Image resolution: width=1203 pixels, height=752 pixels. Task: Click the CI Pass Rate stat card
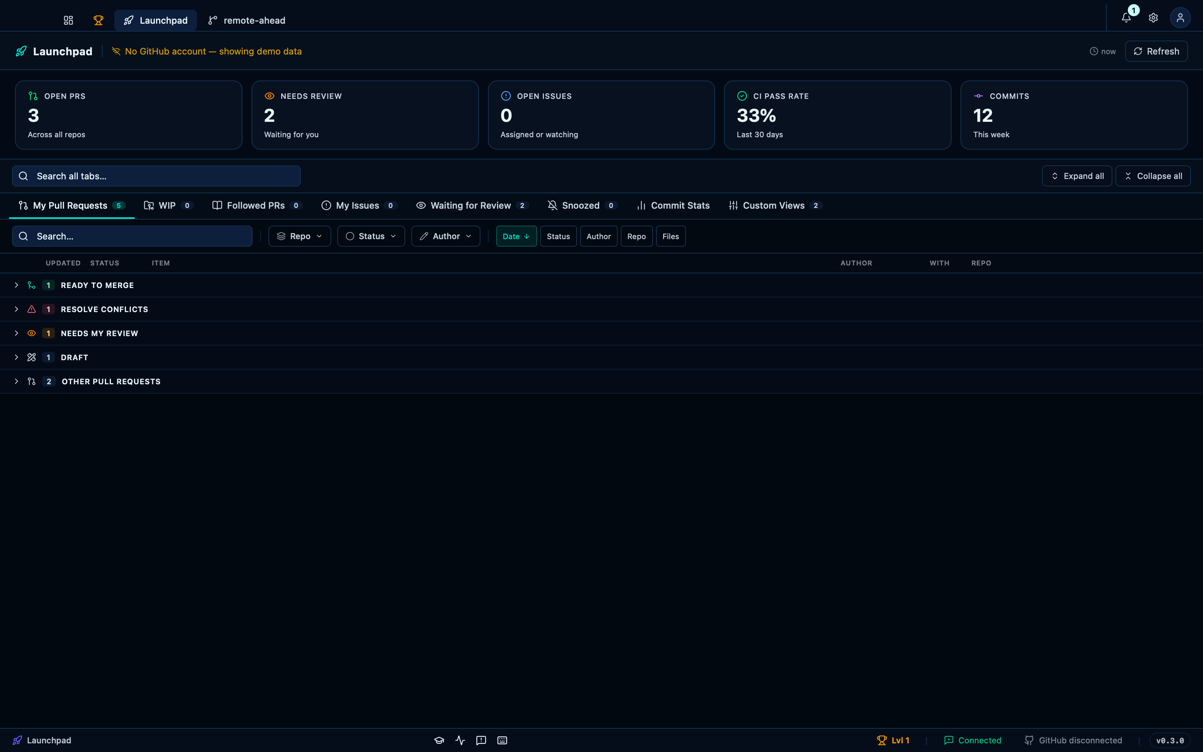(x=838, y=115)
